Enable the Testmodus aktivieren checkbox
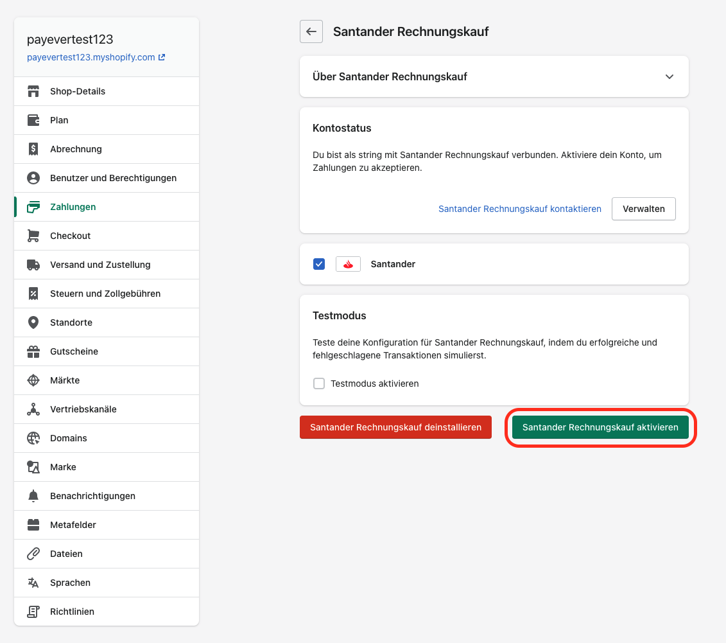726x643 pixels. pos(319,383)
